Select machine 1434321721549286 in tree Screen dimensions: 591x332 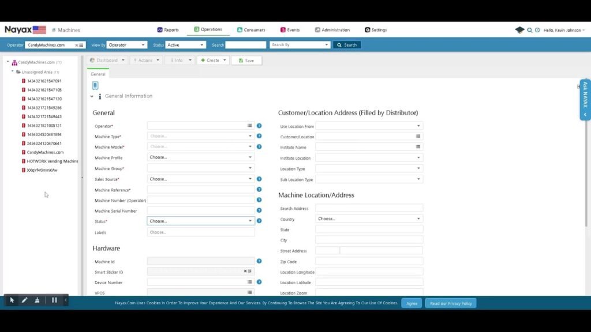click(44, 108)
